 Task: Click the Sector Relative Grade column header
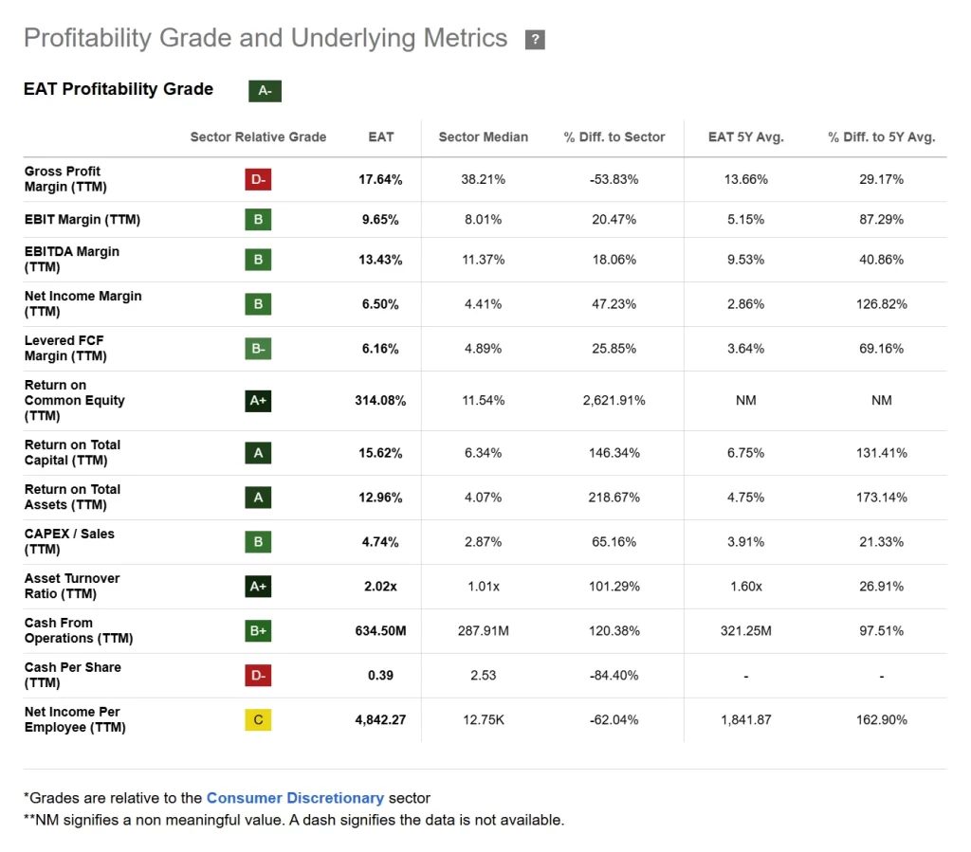pos(258,137)
